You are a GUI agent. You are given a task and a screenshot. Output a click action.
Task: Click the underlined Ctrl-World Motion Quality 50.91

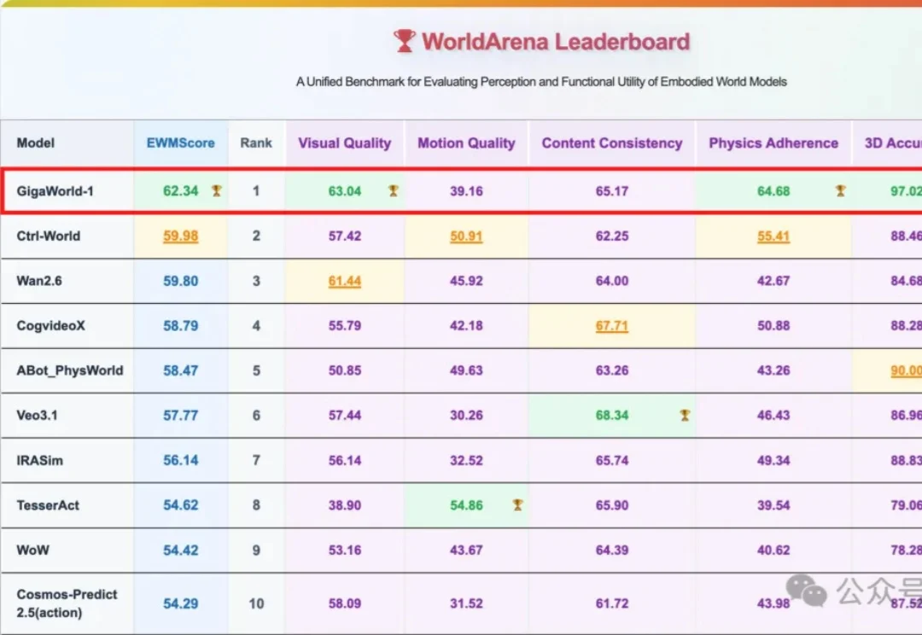(466, 236)
